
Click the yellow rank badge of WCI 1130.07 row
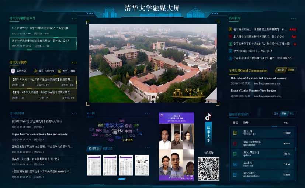(235, 133)
